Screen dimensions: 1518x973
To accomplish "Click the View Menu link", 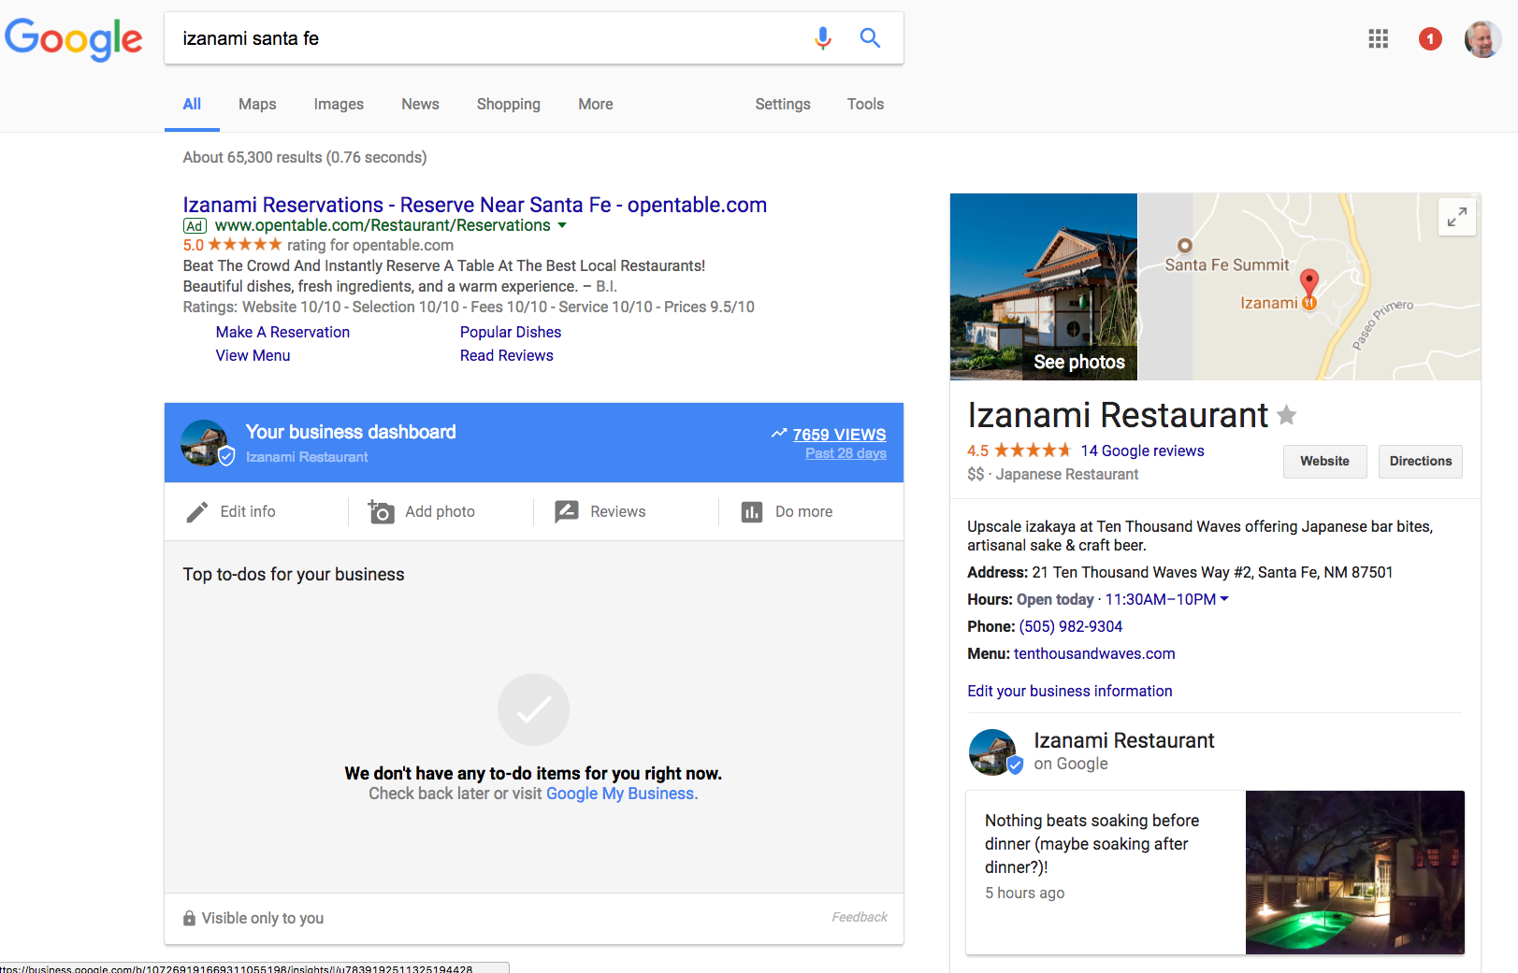I will coord(253,355).
